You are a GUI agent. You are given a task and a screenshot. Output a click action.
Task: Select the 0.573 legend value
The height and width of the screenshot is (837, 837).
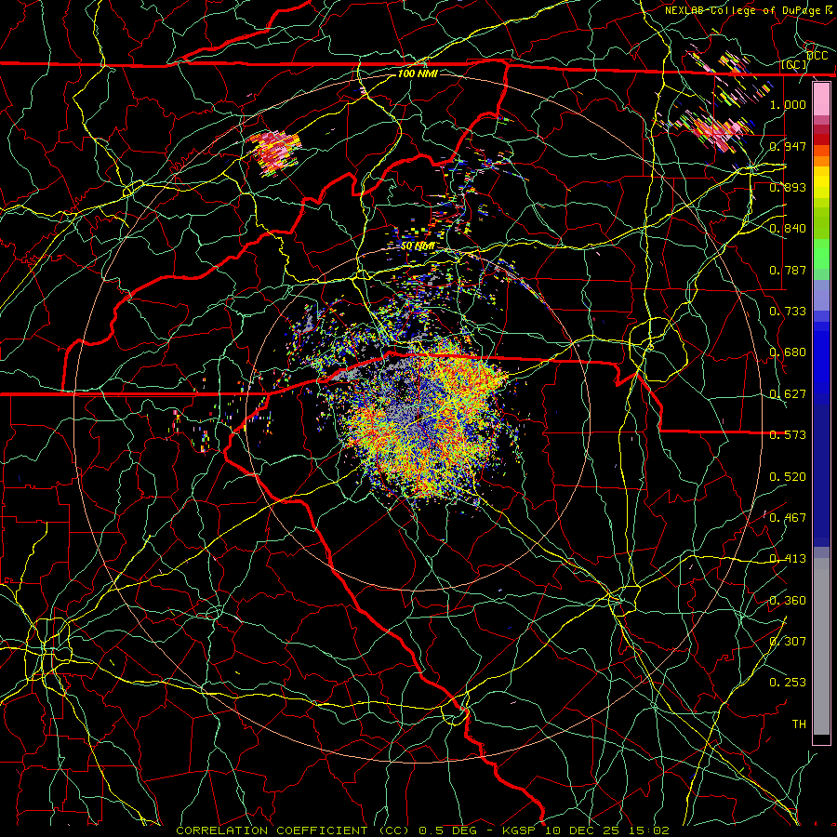tap(788, 435)
